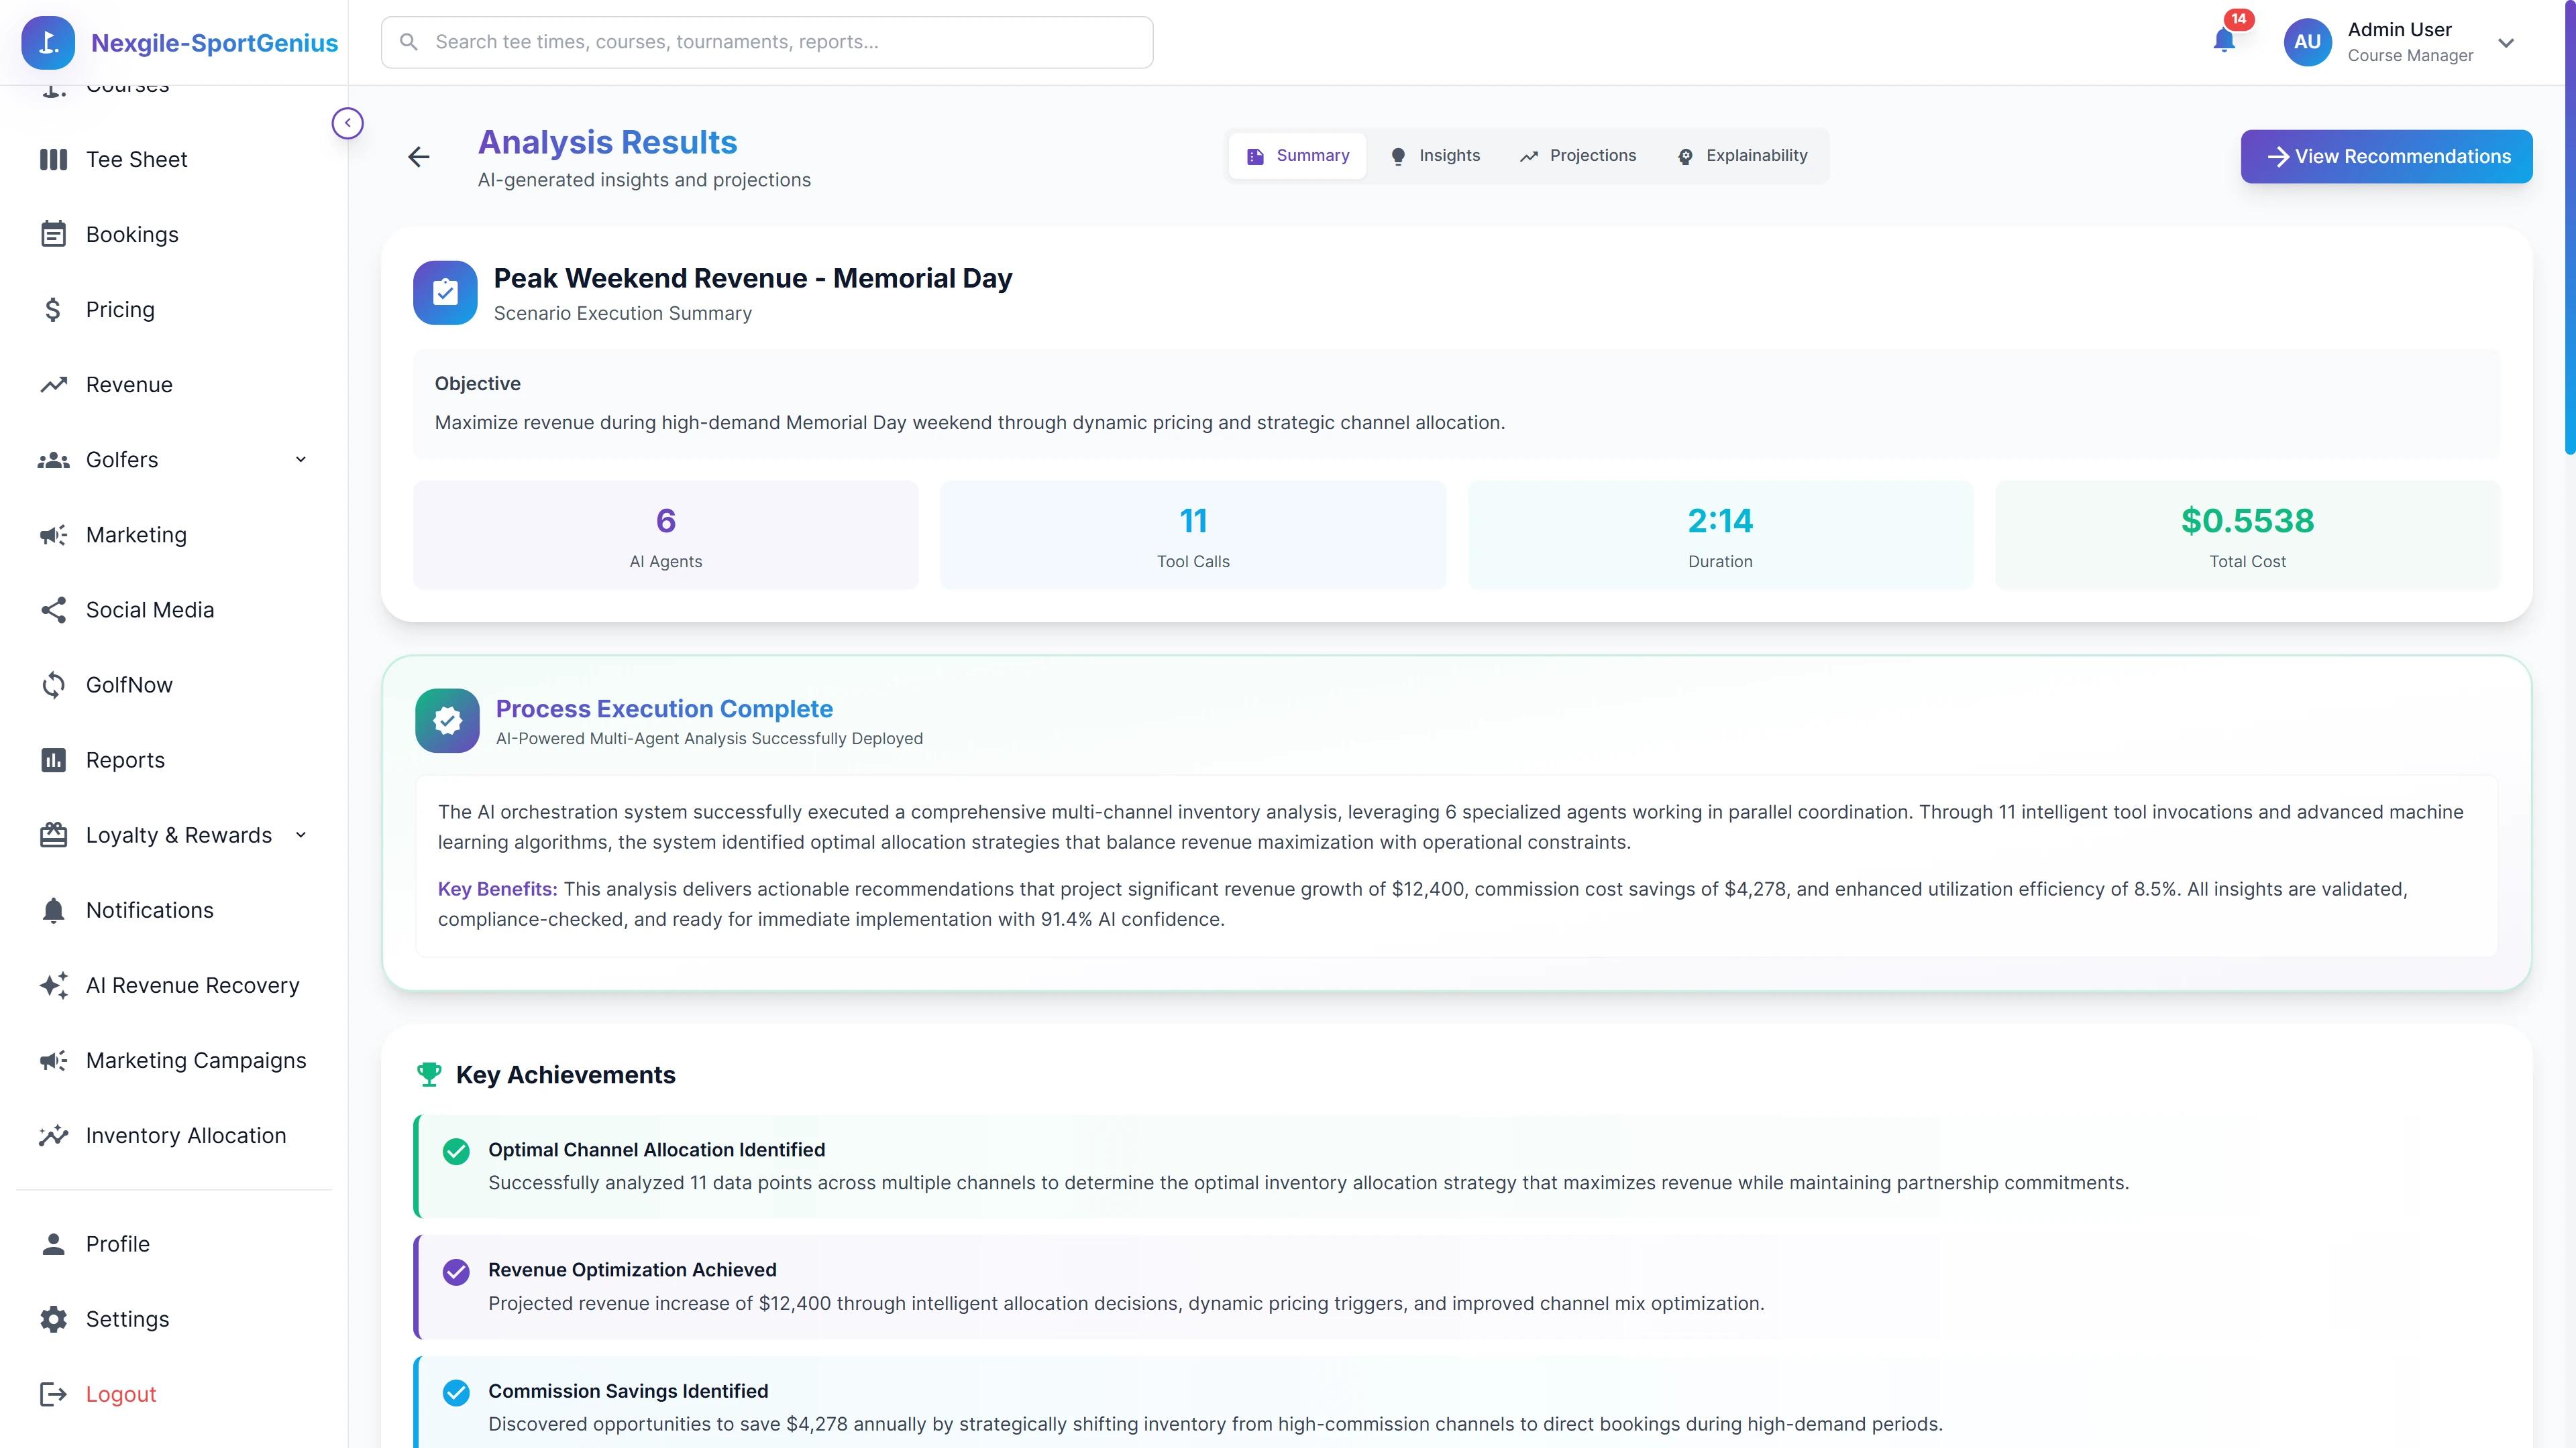Expand the Loyalty & Rewards section
2576x1448 pixels.
pos(301,835)
